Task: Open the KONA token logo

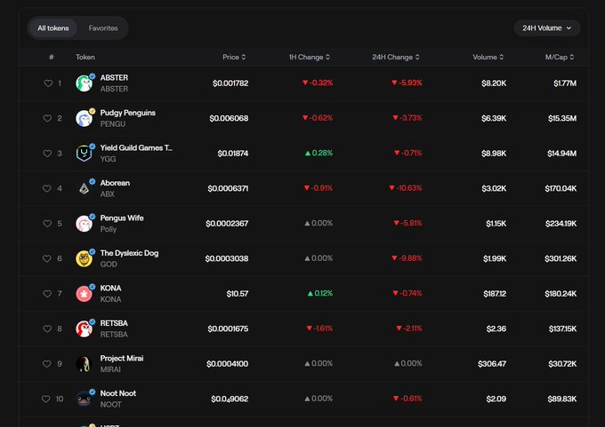Action: point(84,294)
